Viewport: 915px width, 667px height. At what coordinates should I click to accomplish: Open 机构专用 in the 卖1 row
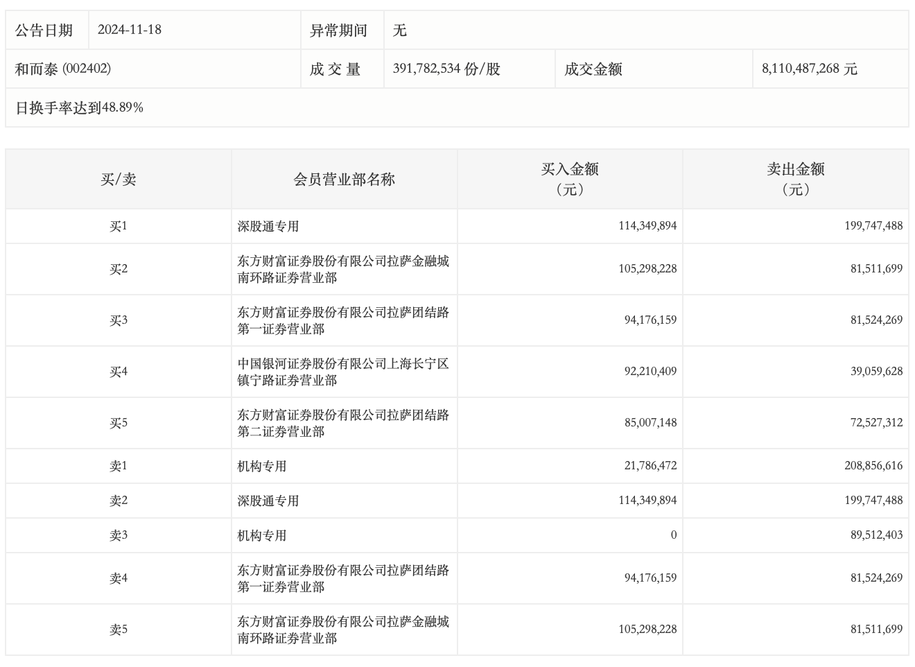pyautogui.click(x=262, y=467)
